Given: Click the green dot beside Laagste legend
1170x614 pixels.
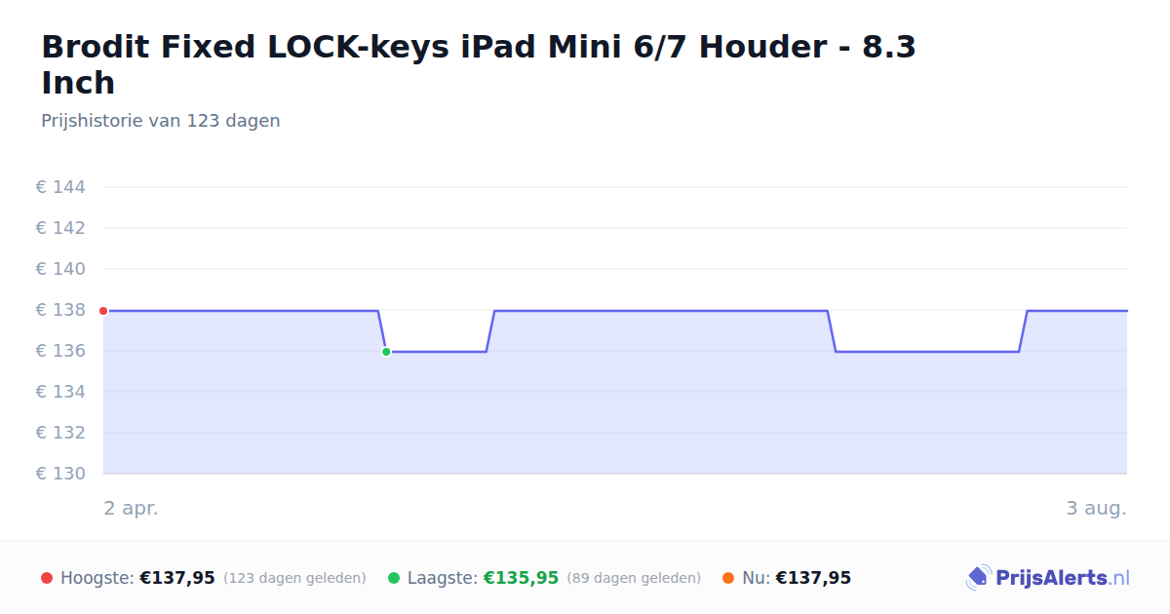Looking at the screenshot, I should [394, 578].
